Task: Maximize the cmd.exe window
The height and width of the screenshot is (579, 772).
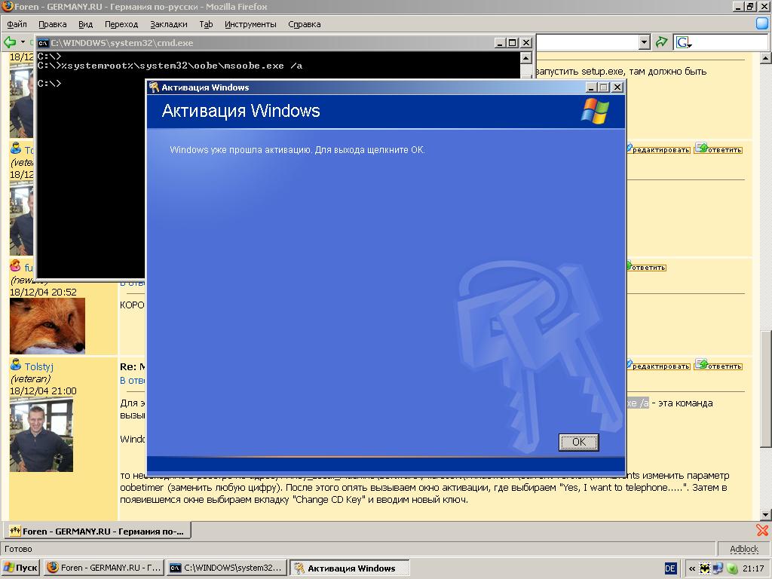Action: pyautogui.click(x=513, y=43)
